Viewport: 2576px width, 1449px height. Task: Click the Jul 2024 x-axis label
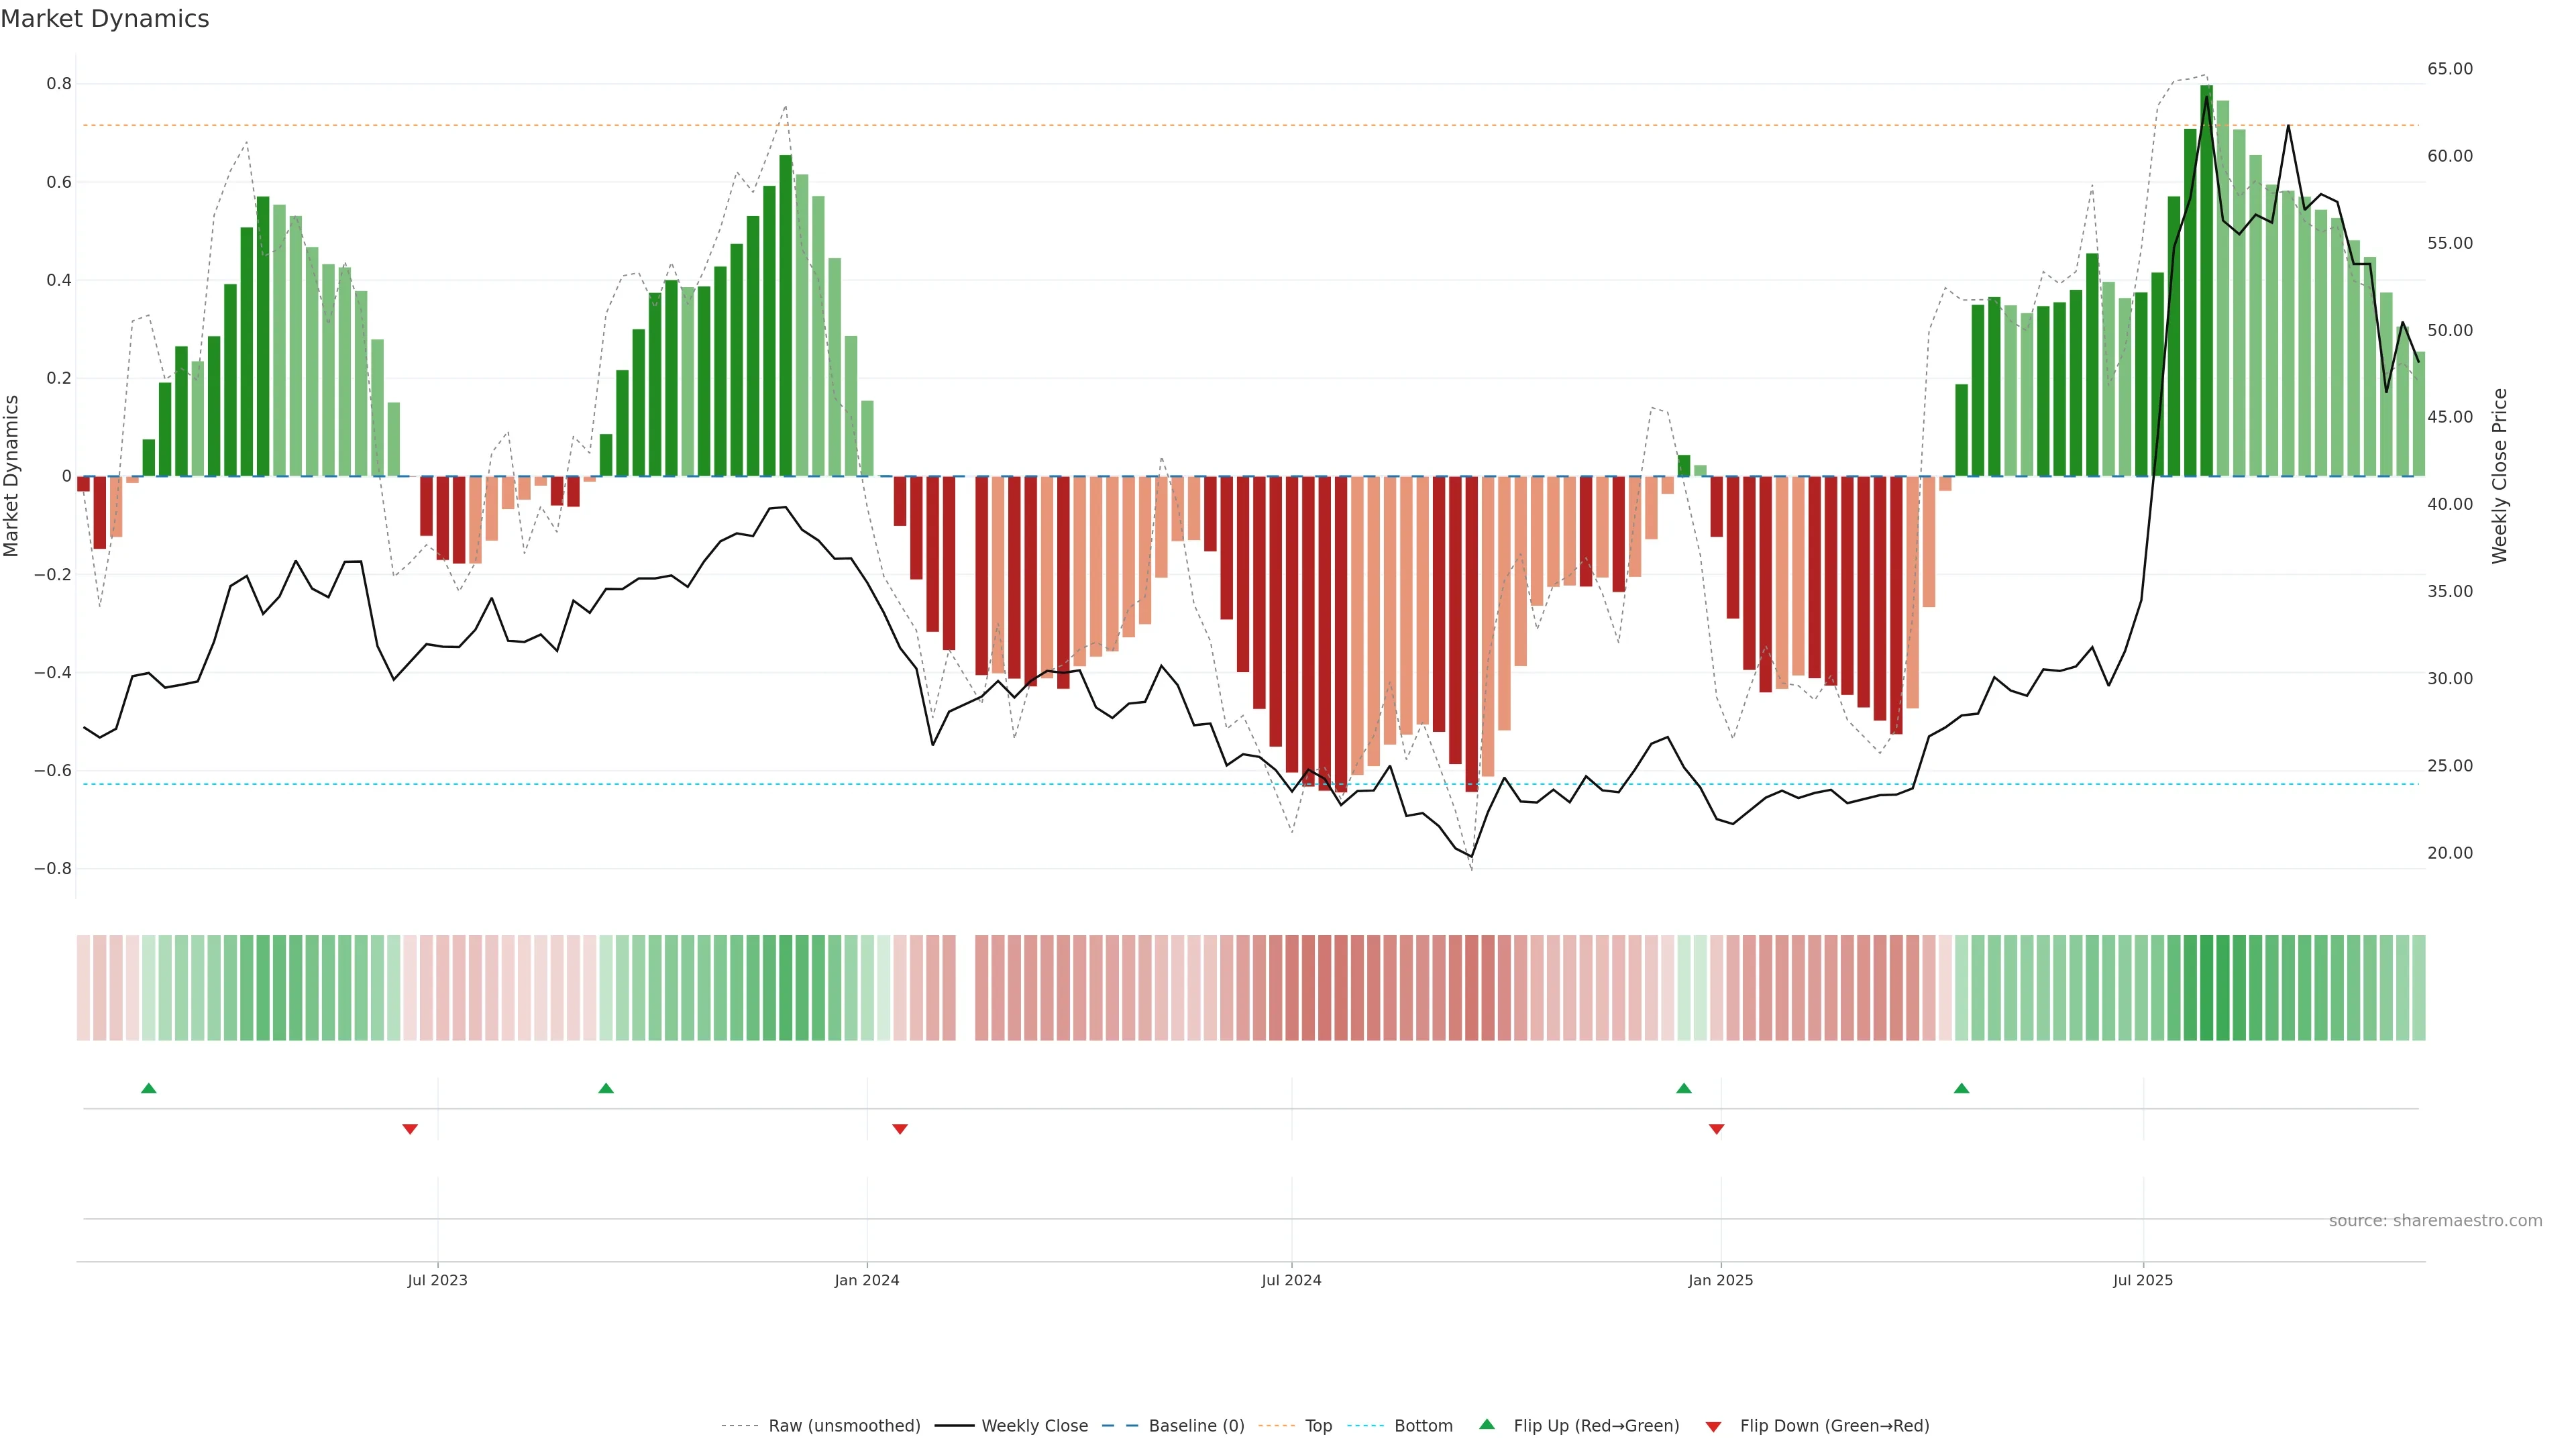coord(1291,1280)
